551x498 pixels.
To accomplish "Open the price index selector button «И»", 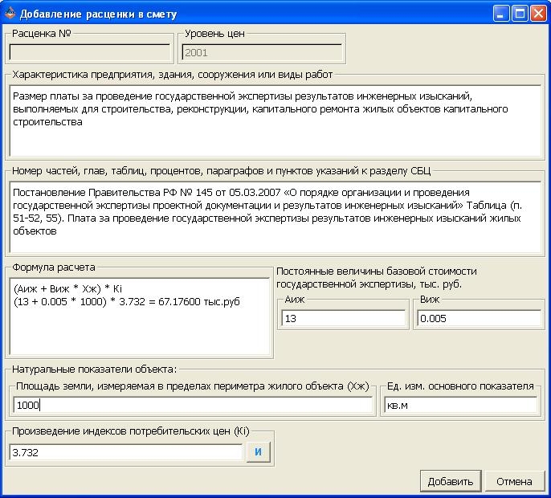I will (x=258, y=452).
